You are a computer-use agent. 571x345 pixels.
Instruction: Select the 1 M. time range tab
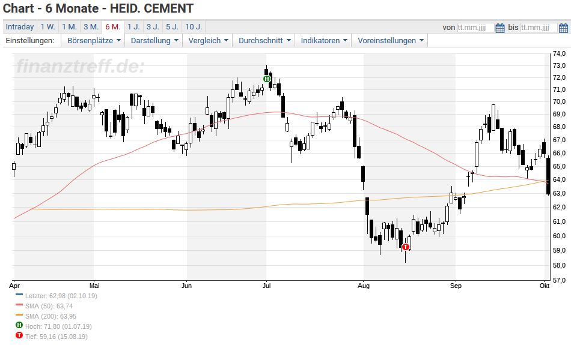point(69,27)
